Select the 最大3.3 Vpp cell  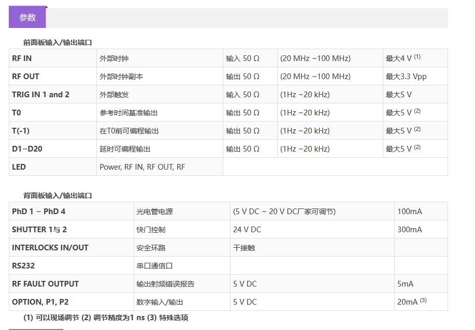(406, 77)
